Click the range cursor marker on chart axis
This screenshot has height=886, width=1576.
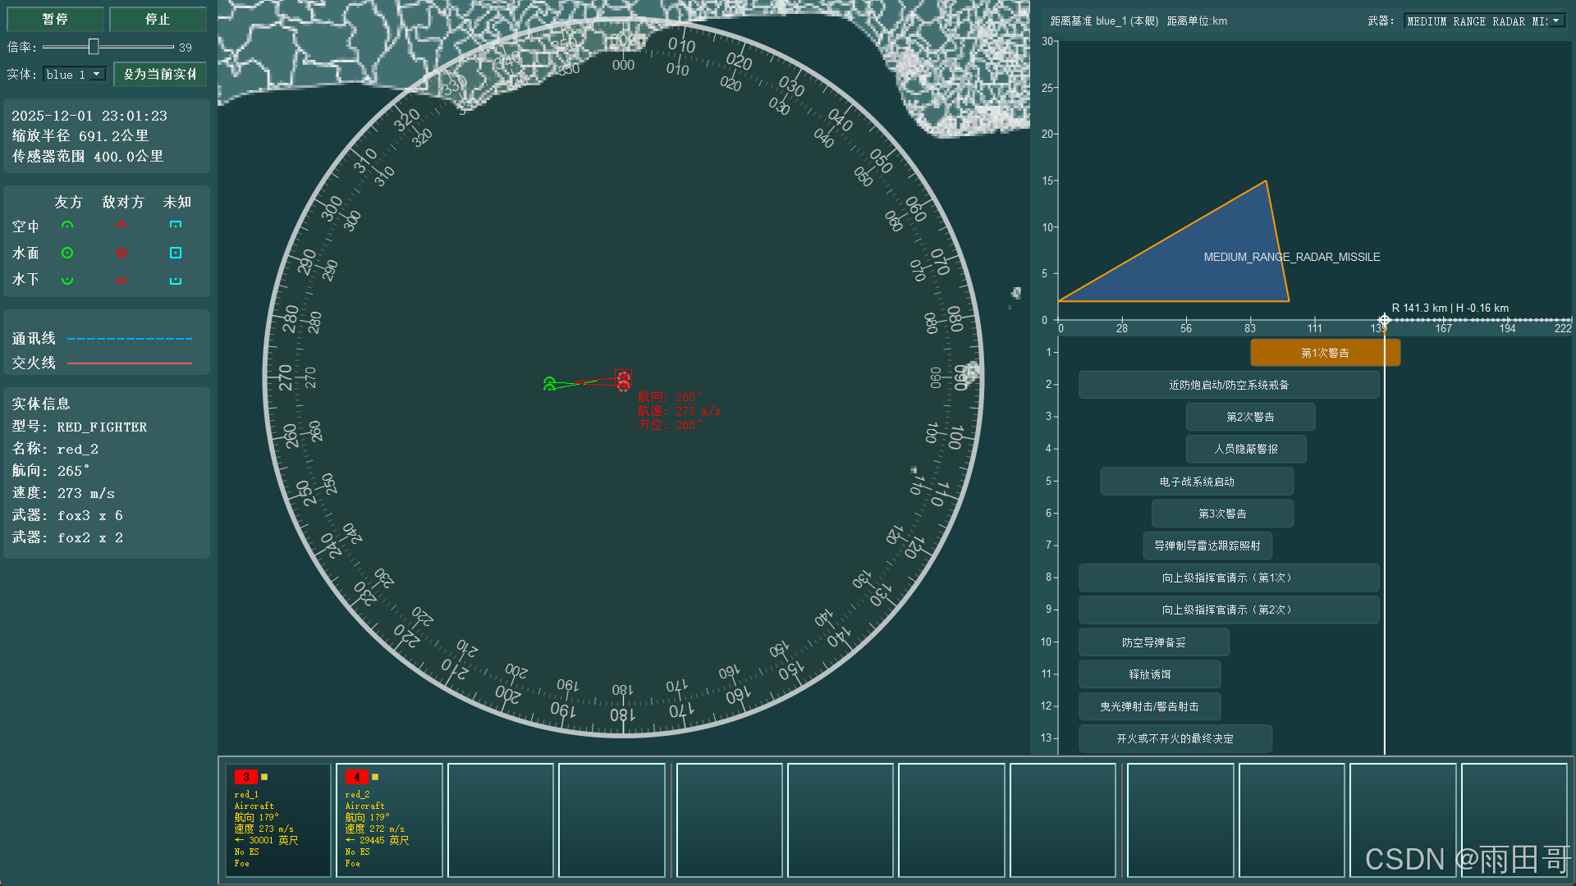coord(1384,320)
